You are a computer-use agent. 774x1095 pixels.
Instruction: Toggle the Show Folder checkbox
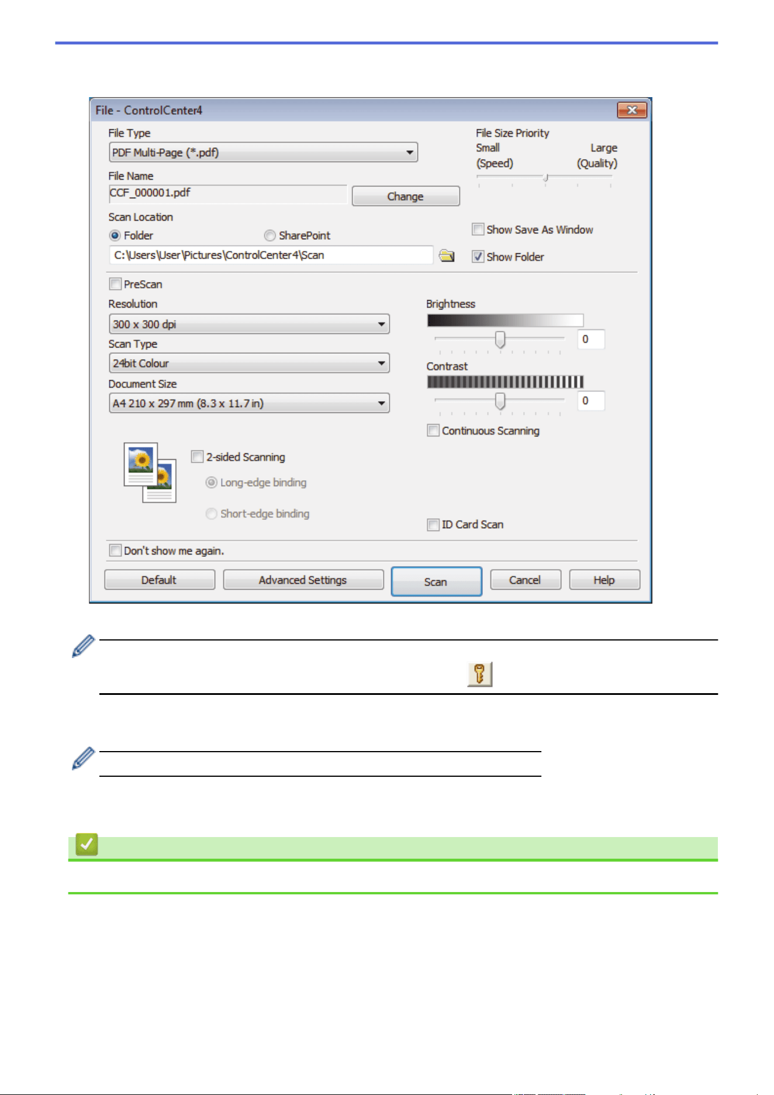478,257
